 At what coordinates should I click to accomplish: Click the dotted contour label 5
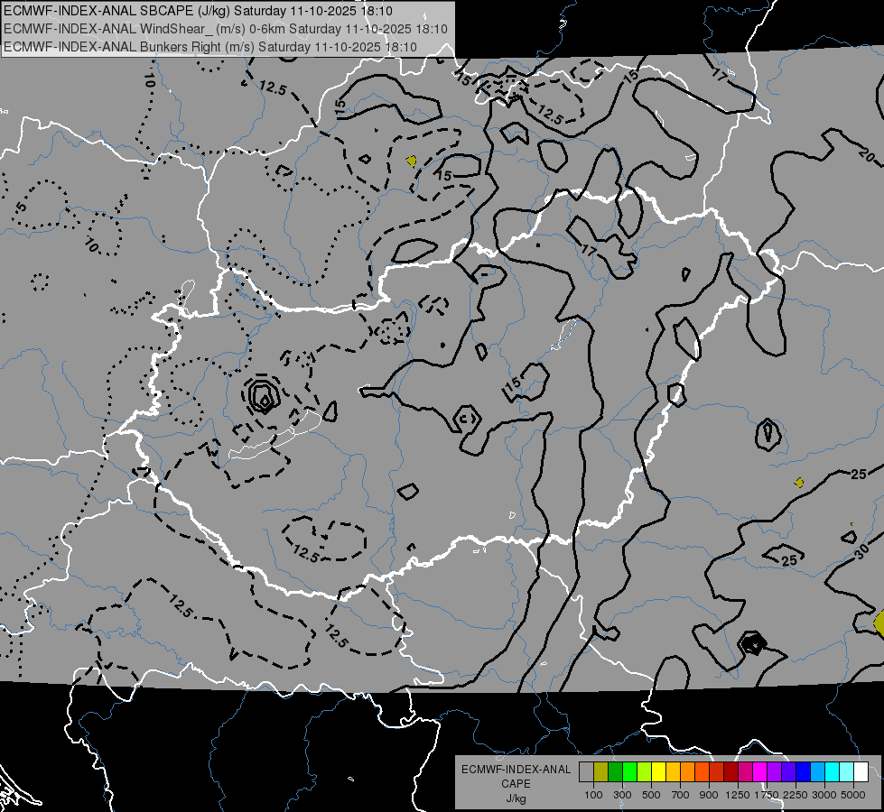tap(21, 207)
